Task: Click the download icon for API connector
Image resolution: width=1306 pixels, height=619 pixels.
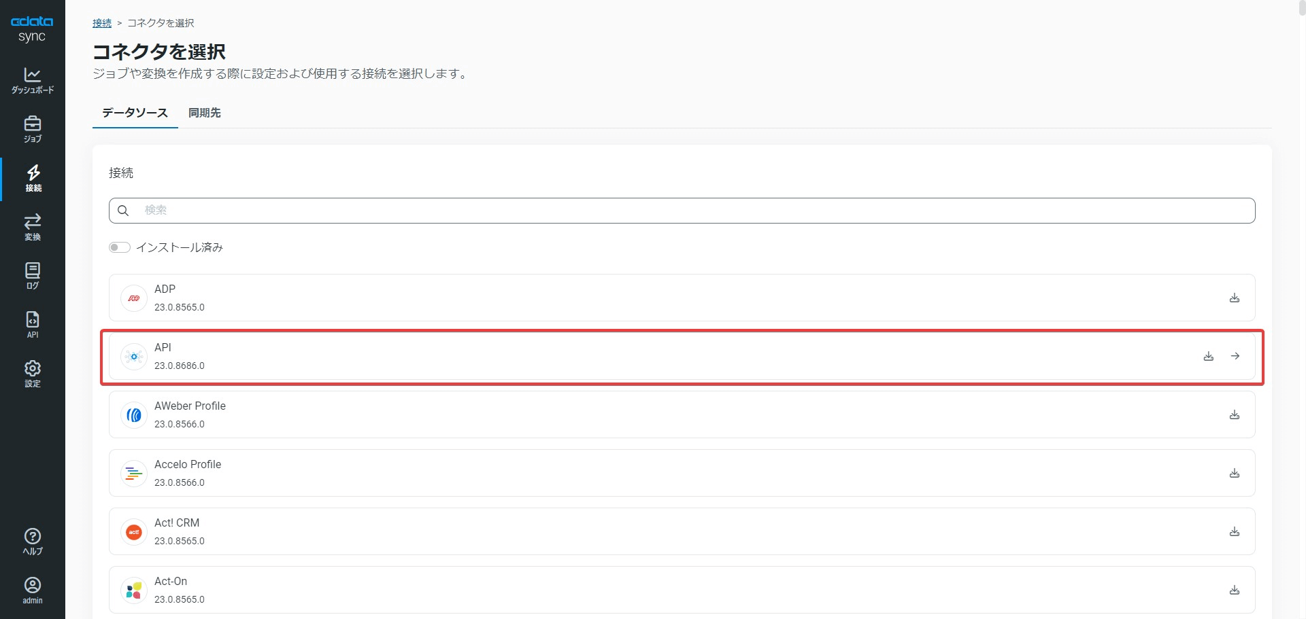Action: pyautogui.click(x=1209, y=356)
